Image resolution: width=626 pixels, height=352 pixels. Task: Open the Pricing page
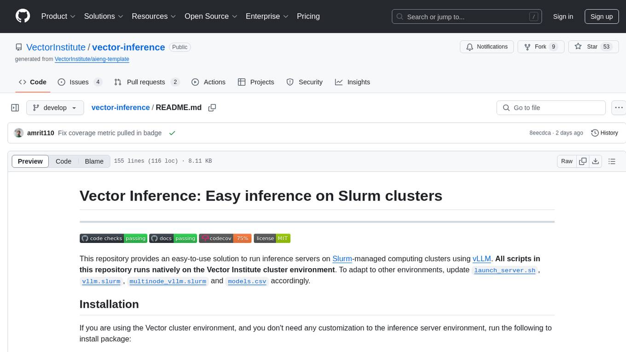click(308, 16)
